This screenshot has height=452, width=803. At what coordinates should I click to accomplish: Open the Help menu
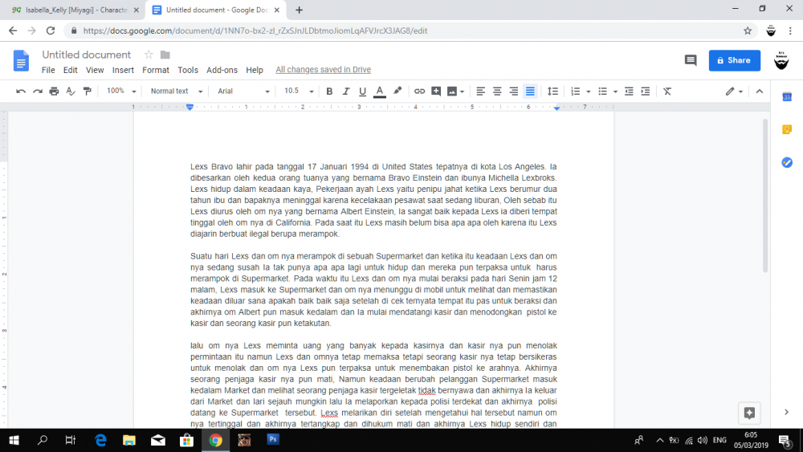255,70
